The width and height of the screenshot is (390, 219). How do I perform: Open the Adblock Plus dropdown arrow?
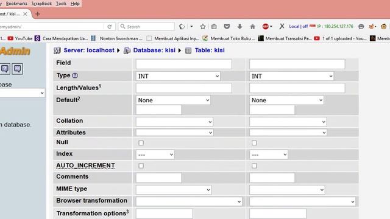271,26
